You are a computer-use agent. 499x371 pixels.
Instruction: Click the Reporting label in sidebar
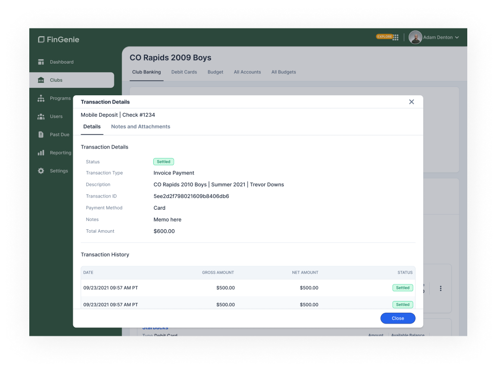[61, 153]
